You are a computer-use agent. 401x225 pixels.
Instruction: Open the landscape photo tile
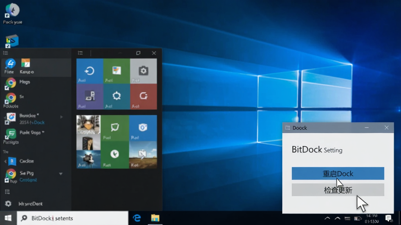pyautogui.click(x=143, y=155)
